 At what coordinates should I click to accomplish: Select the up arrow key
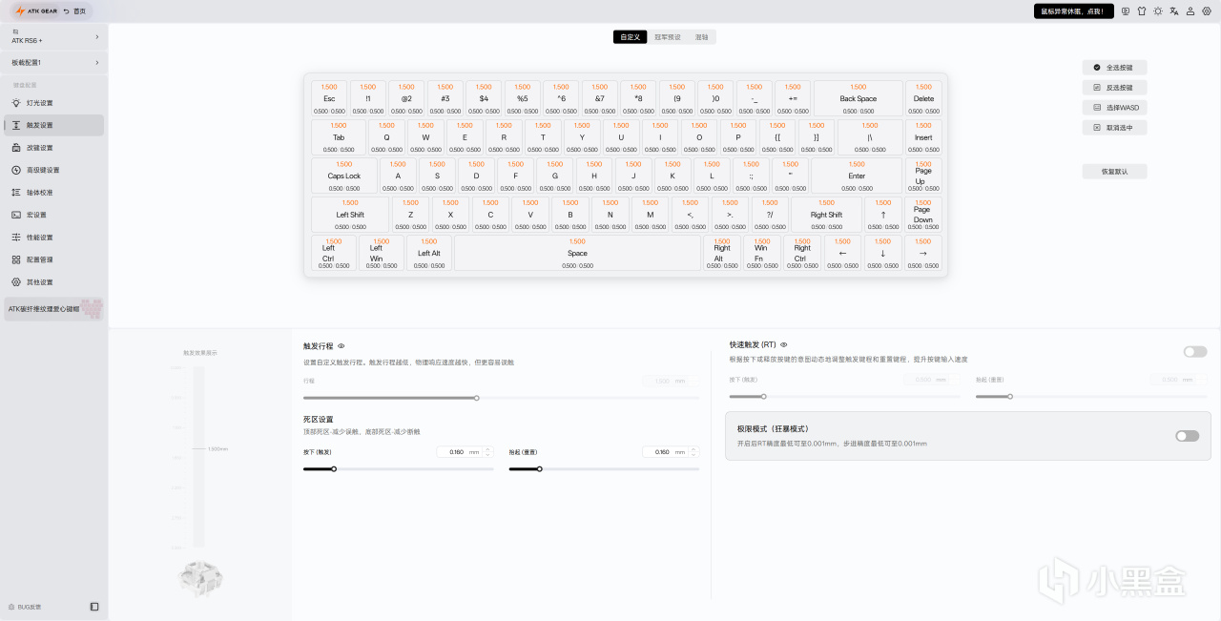coord(883,215)
